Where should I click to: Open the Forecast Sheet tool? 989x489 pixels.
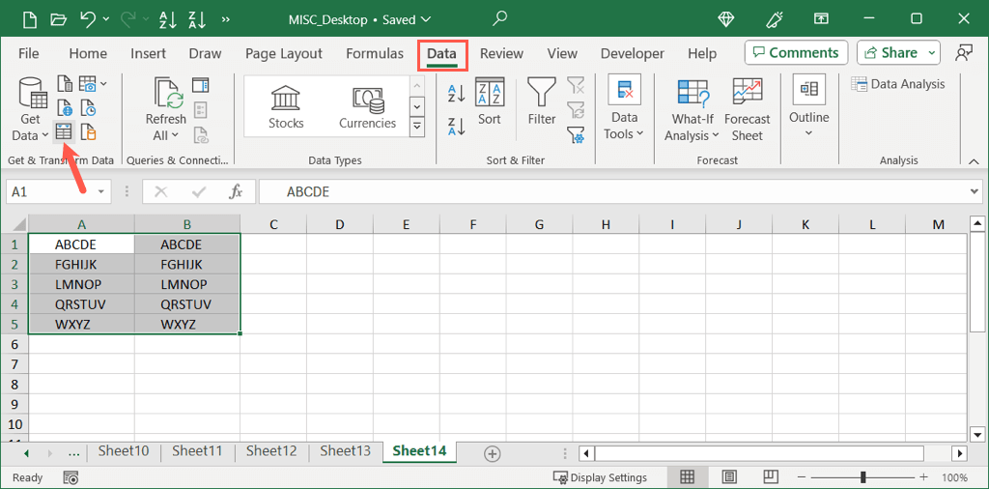point(747,110)
